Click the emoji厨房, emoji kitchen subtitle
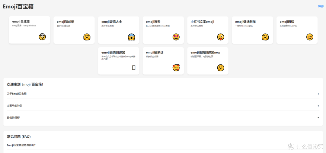The image size is (326, 153). [24, 26]
